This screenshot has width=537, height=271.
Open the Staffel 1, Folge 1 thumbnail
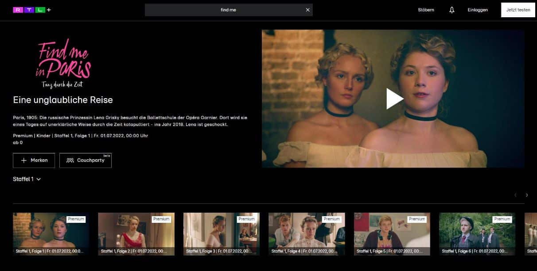pos(51,234)
